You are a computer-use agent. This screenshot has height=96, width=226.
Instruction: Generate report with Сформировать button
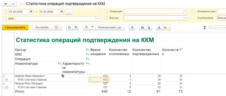point(15,28)
